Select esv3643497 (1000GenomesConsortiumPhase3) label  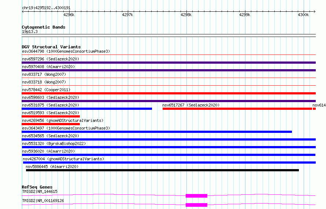(x=66, y=128)
